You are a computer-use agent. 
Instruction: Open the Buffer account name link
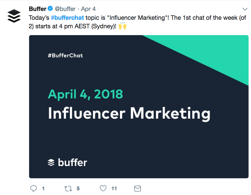[x=38, y=9]
